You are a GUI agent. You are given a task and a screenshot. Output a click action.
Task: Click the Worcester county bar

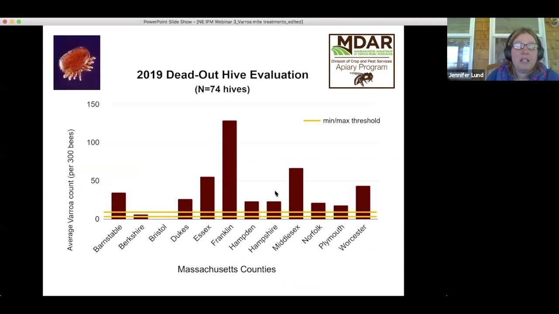(363, 202)
